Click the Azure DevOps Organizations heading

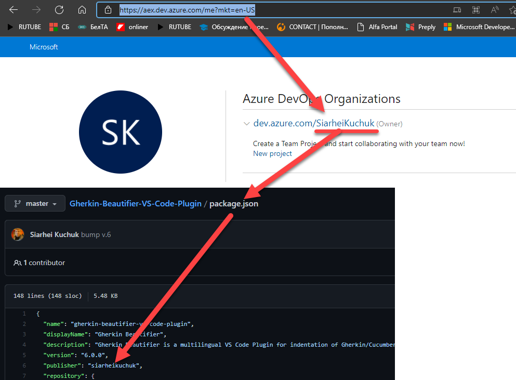pos(322,99)
